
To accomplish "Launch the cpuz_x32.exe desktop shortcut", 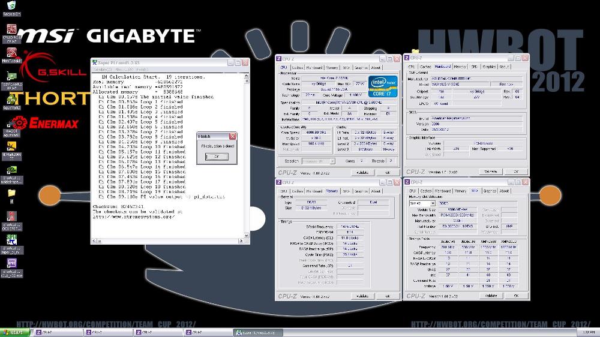I will (x=11, y=263).
